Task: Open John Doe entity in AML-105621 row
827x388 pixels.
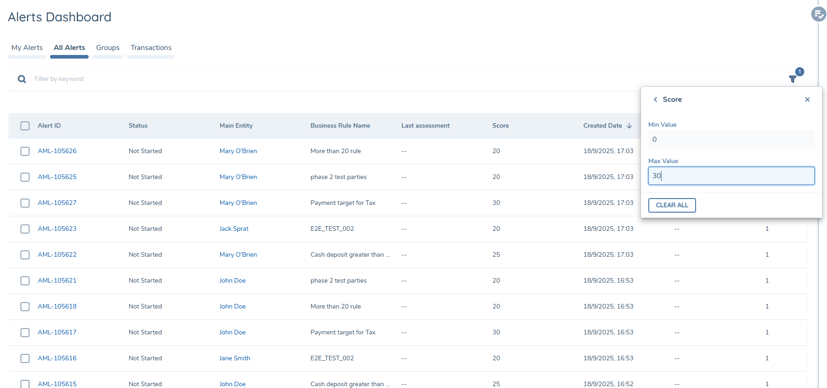Action: pos(233,281)
